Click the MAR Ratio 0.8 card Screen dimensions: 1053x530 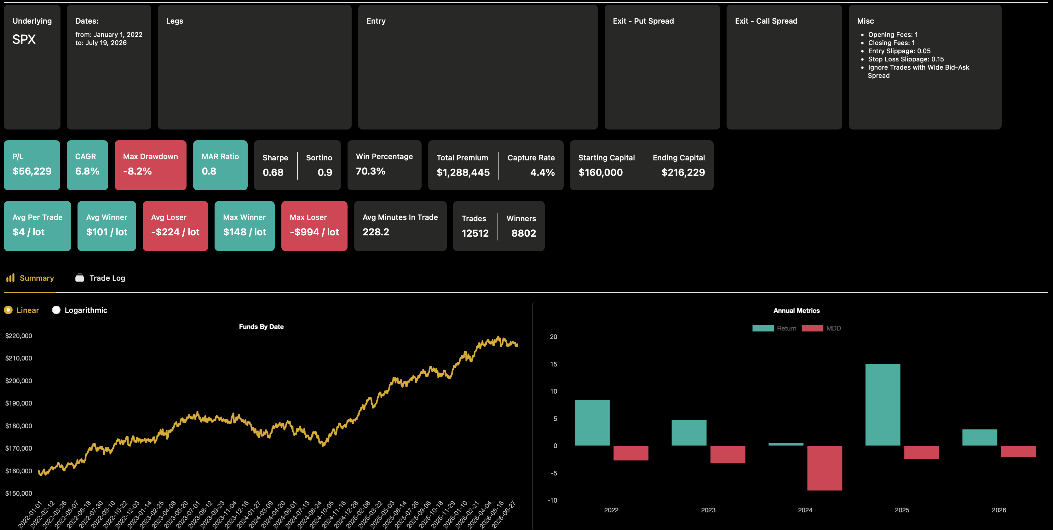point(220,165)
